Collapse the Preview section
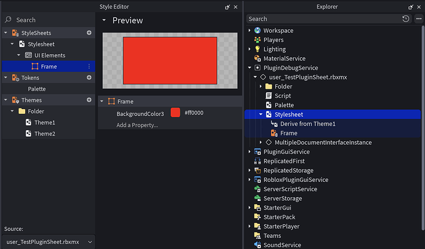 pos(104,20)
